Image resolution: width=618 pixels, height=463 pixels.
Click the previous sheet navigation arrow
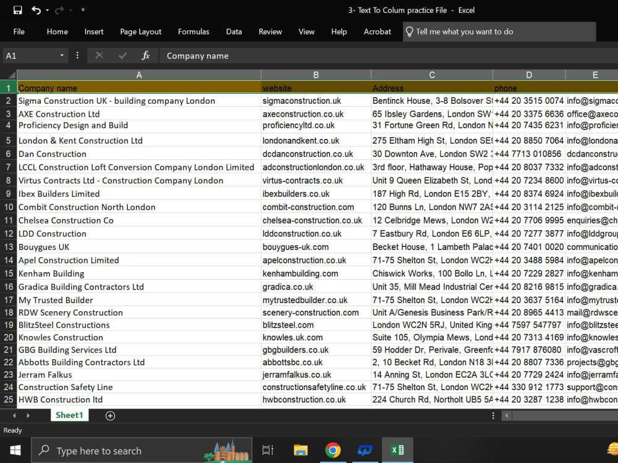(x=15, y=415)
